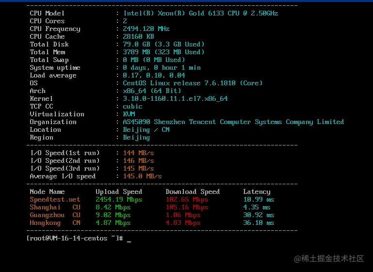Select the Speedtest.net node name
Viewport: 373px width, 272px height.
[x=55, y=199]
